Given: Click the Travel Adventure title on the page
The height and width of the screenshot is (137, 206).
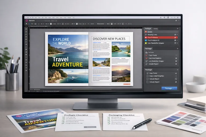Looking at the screenshot, I should pos(68,62).
